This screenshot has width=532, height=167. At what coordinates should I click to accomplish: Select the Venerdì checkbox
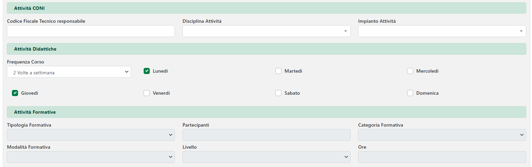[147, 93]
